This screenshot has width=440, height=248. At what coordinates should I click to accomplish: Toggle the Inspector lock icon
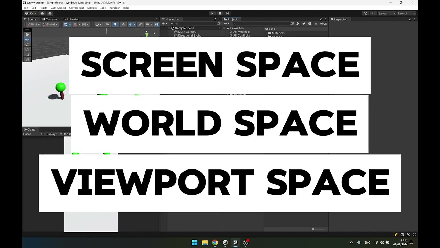click(x=410, y=19)
